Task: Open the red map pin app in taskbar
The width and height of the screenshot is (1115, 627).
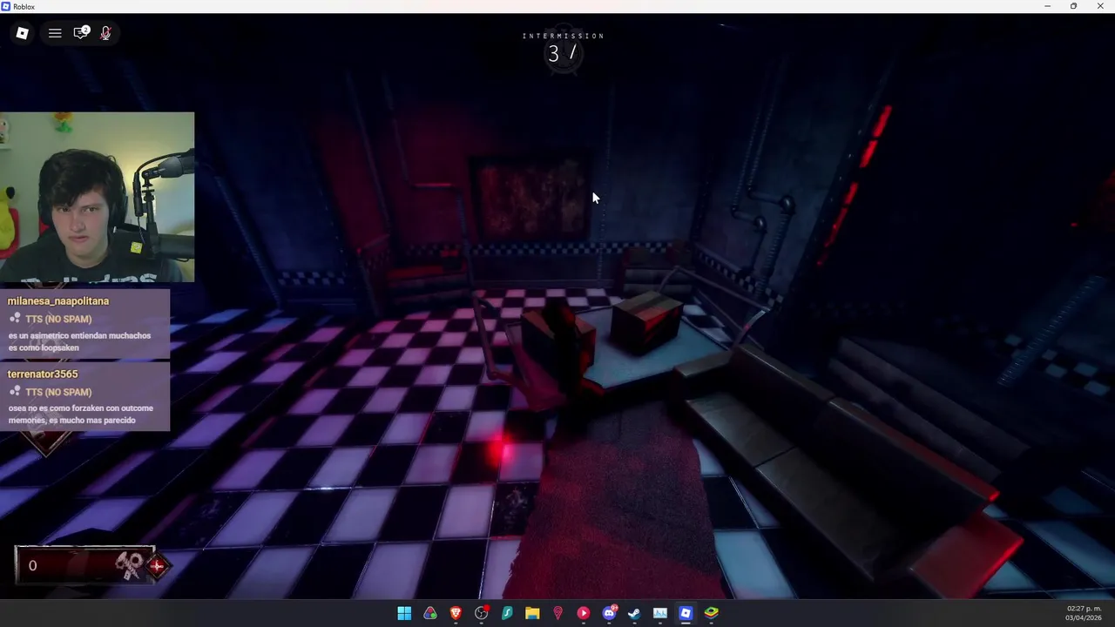Action: click(x=558, y=613)
